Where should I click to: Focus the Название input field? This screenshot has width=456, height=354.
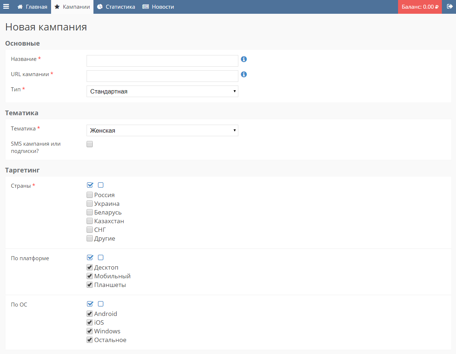[x=162, y=61]
